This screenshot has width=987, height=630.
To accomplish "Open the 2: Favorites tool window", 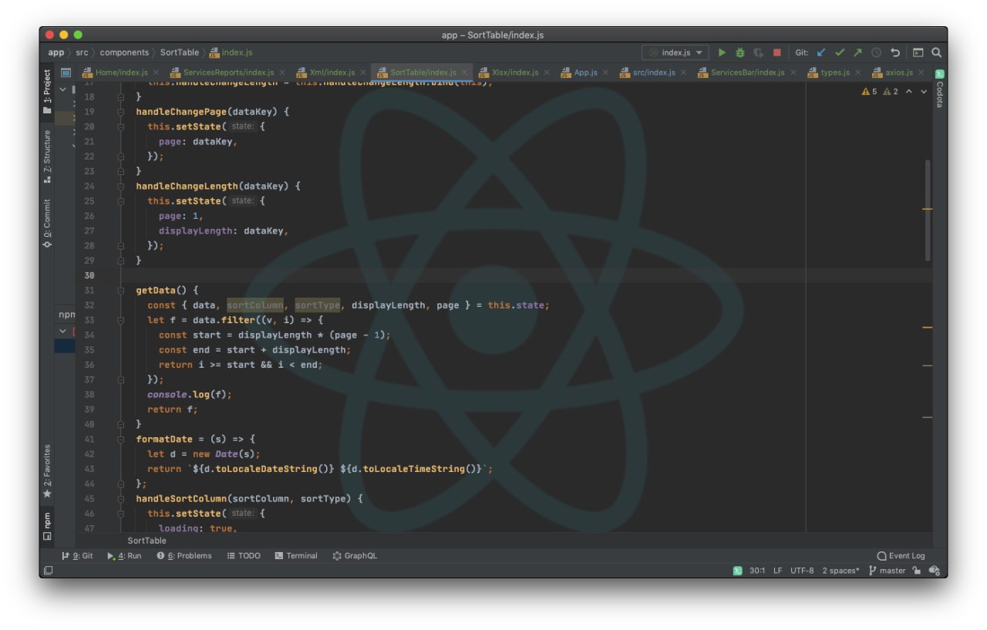I will (x=47, y=471).
